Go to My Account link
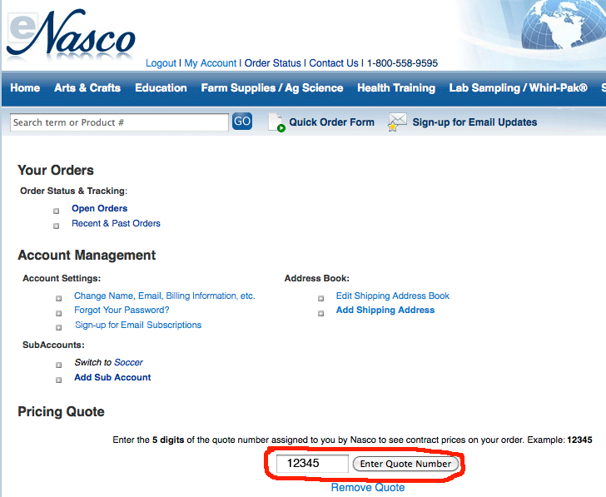606x497 pixels. click(x=211, y=63)
